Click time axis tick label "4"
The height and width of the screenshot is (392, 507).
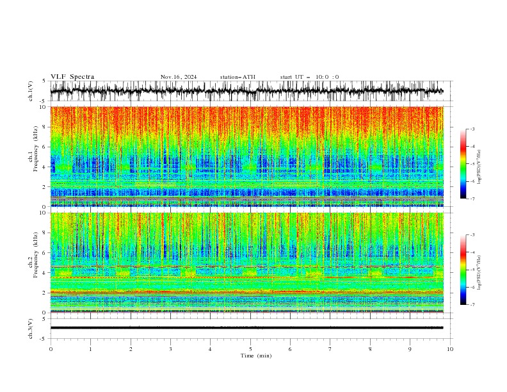[210, 349]
